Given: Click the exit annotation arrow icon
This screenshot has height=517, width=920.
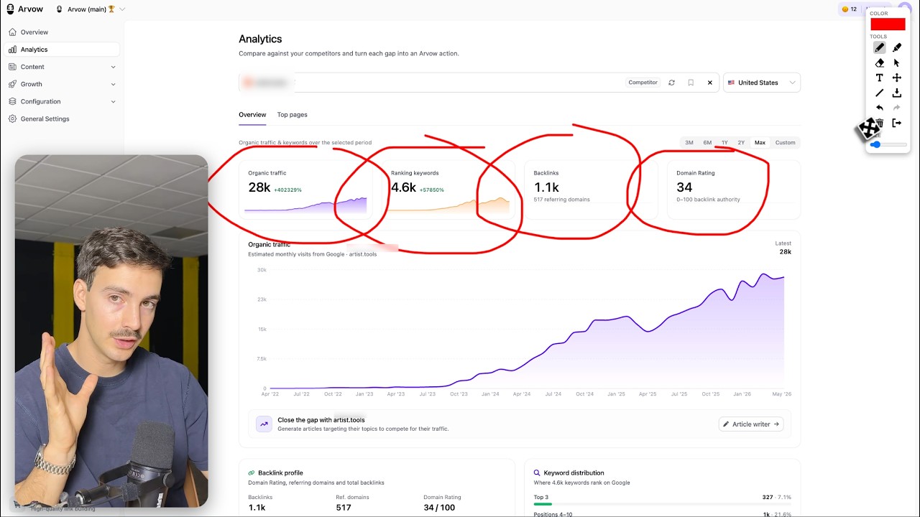Looking at the screenshot, I should point(897,123).
